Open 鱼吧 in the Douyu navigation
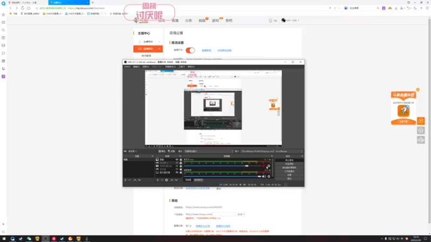The image size is (431, 242). click(228, 20)
